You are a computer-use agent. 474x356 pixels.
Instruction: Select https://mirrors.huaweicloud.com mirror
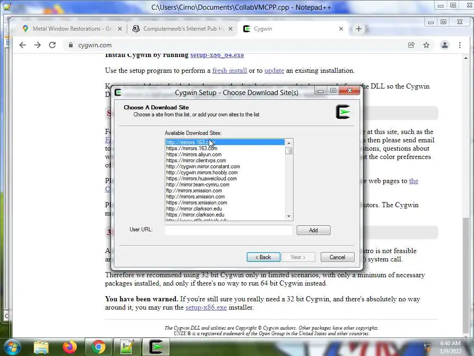pos(225,178)
